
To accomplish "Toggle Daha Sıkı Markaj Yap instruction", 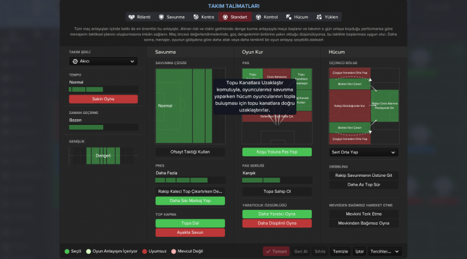I will click(190, 201).
